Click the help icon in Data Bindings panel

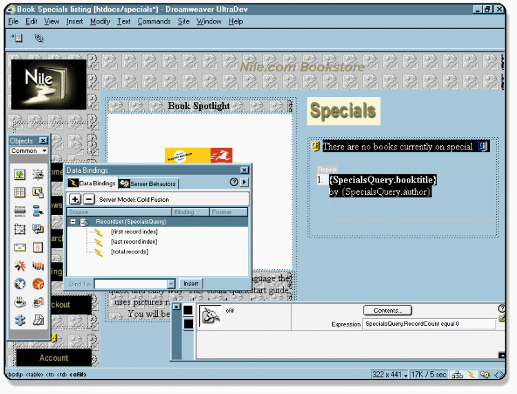click(x=234, y=182)
